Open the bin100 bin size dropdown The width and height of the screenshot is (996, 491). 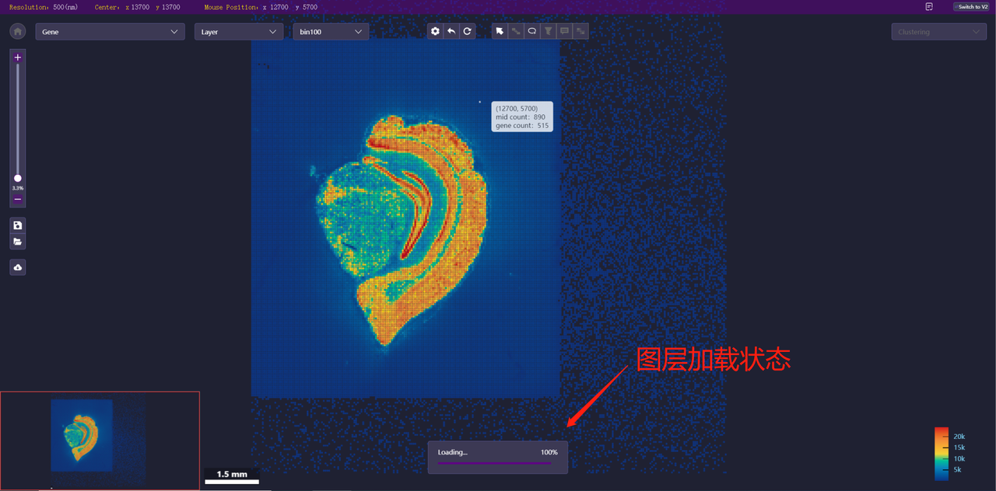click(x=331, y=32)
